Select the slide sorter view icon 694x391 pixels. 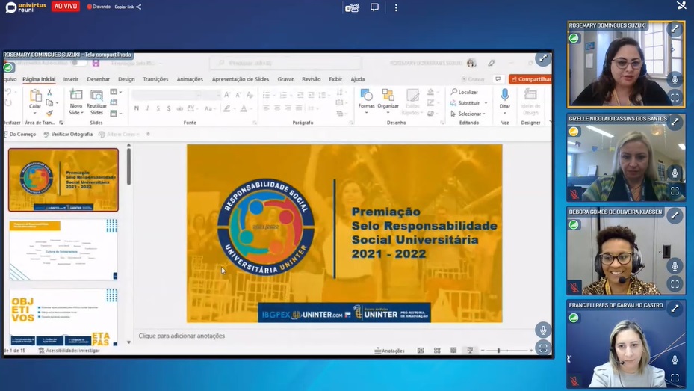[437, 351]
